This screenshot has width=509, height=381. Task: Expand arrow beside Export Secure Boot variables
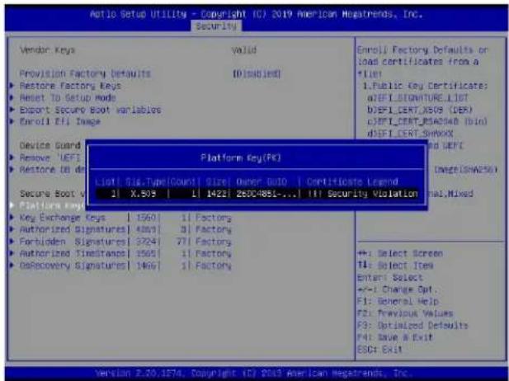12,110
